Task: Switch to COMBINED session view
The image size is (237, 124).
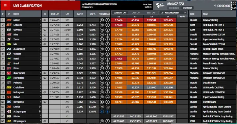Action: tap(174, 8)
